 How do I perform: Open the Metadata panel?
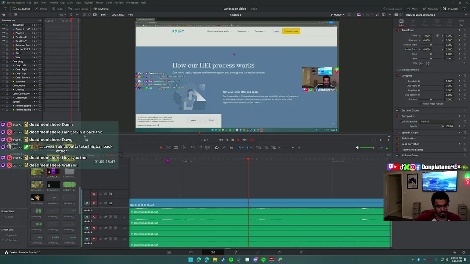tap(430, 9)
